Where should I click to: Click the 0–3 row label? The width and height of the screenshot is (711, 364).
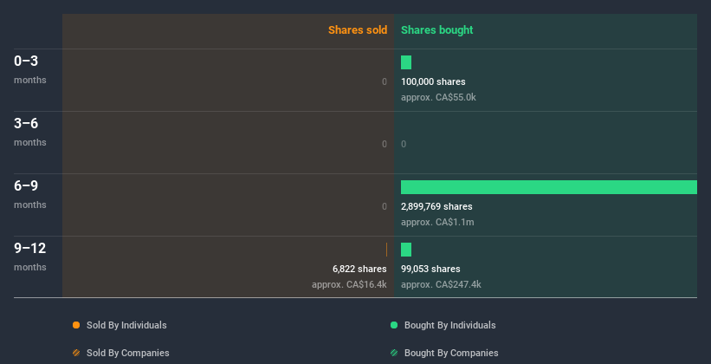click(x=26, y=61)
